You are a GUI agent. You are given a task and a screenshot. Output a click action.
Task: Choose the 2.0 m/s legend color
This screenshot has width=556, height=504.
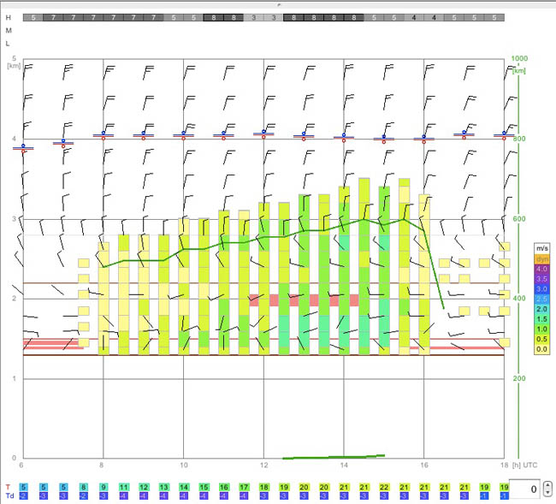[x=541, y=309]
